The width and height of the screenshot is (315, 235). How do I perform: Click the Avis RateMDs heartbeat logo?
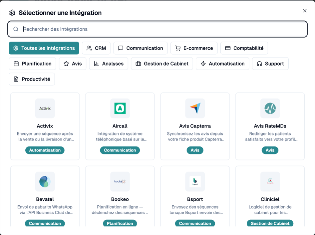(270, 108)
